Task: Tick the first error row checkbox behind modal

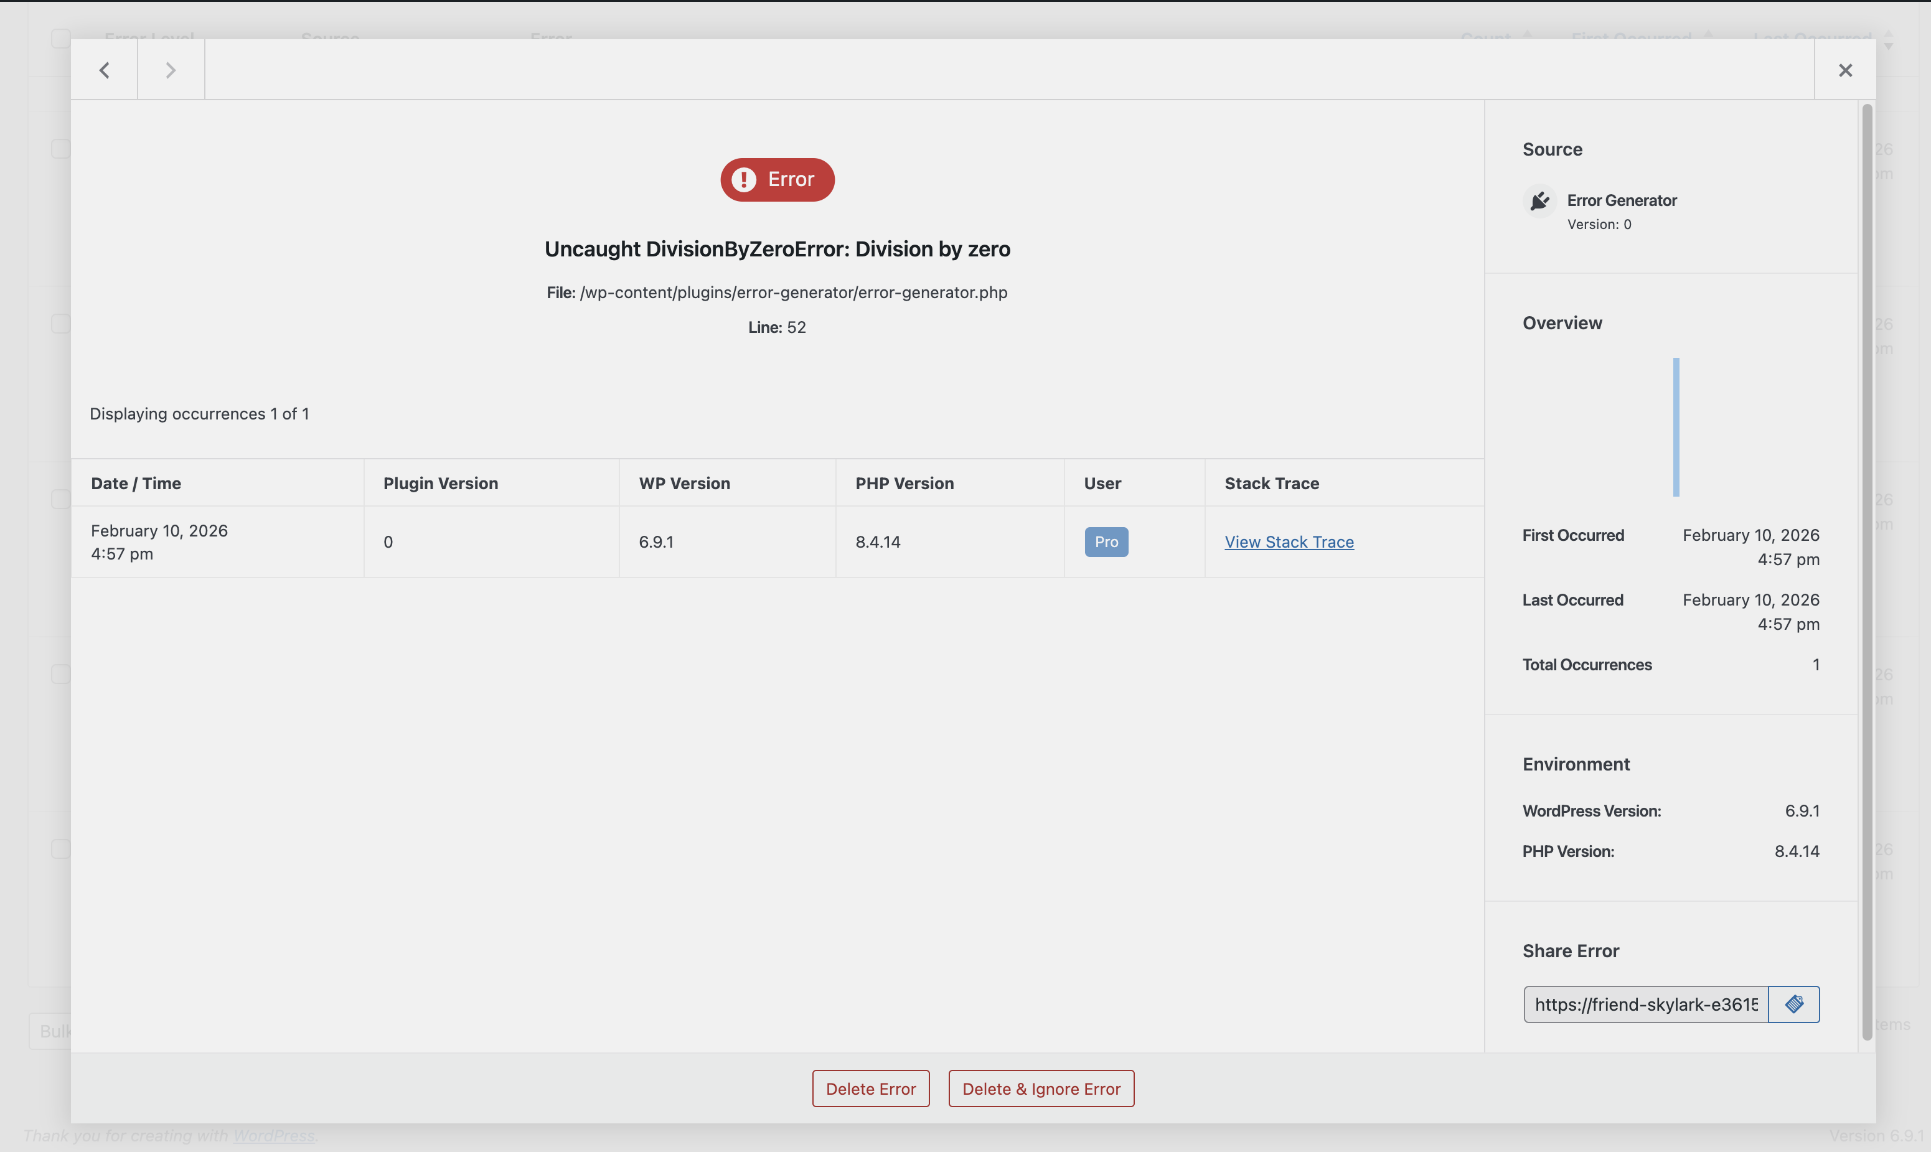Action: click(60, 148)
